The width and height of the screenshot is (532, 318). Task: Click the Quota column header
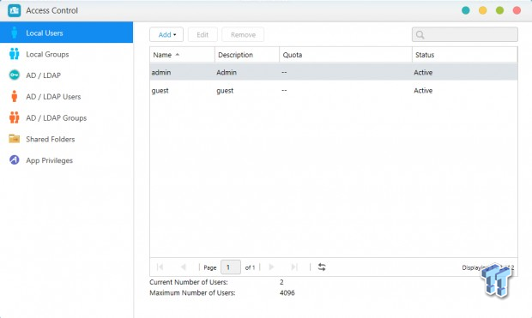coord(346,55)
